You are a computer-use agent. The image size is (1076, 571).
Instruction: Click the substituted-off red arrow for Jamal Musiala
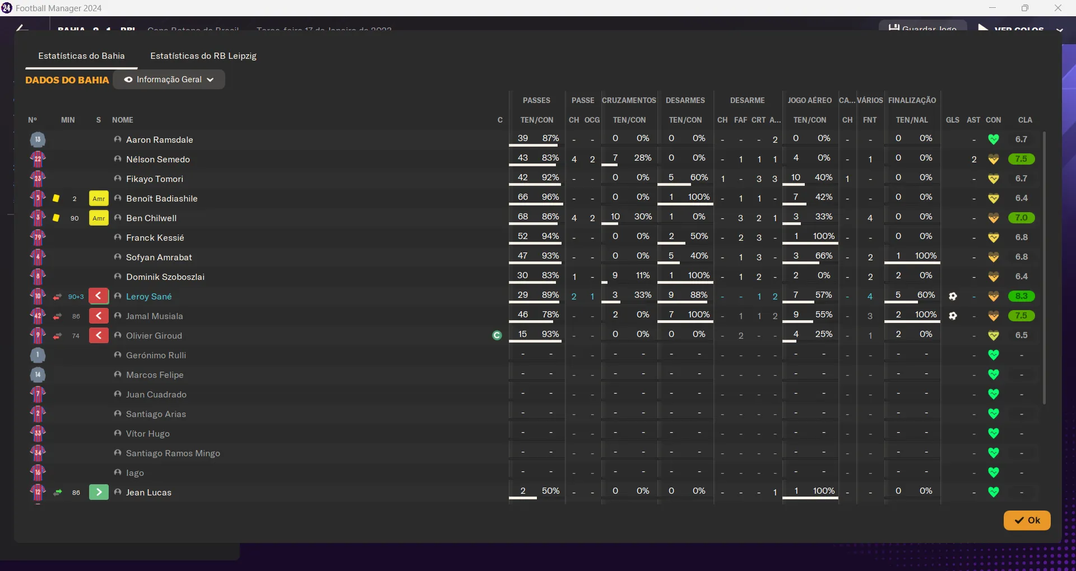pyautogui.click(x=99, y=316)
